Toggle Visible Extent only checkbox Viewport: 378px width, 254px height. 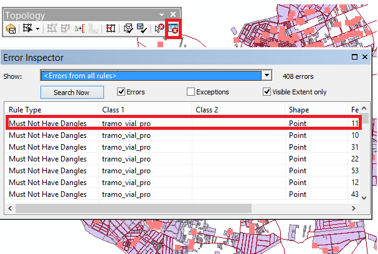tap(267, 92)
